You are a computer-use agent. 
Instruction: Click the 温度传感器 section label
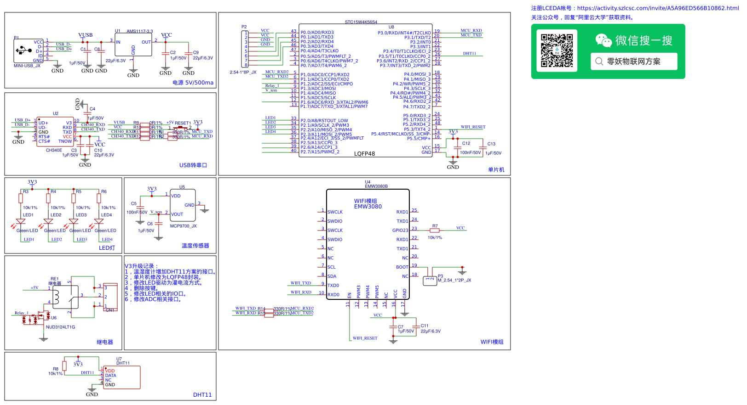coord(195,246)
